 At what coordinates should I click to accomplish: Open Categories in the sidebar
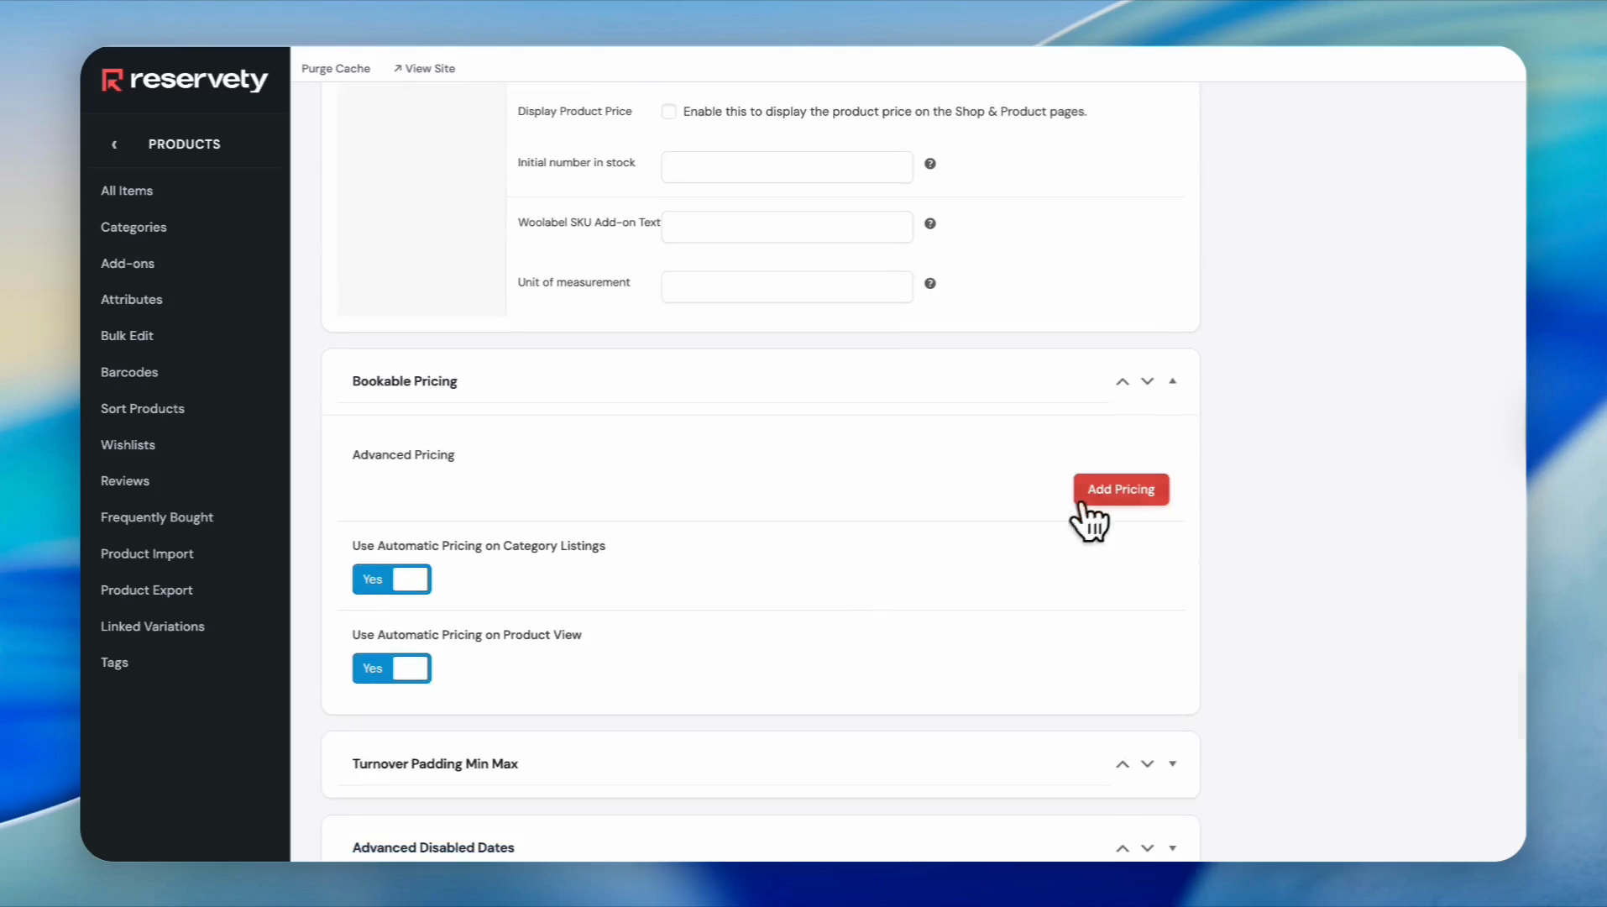133,228
